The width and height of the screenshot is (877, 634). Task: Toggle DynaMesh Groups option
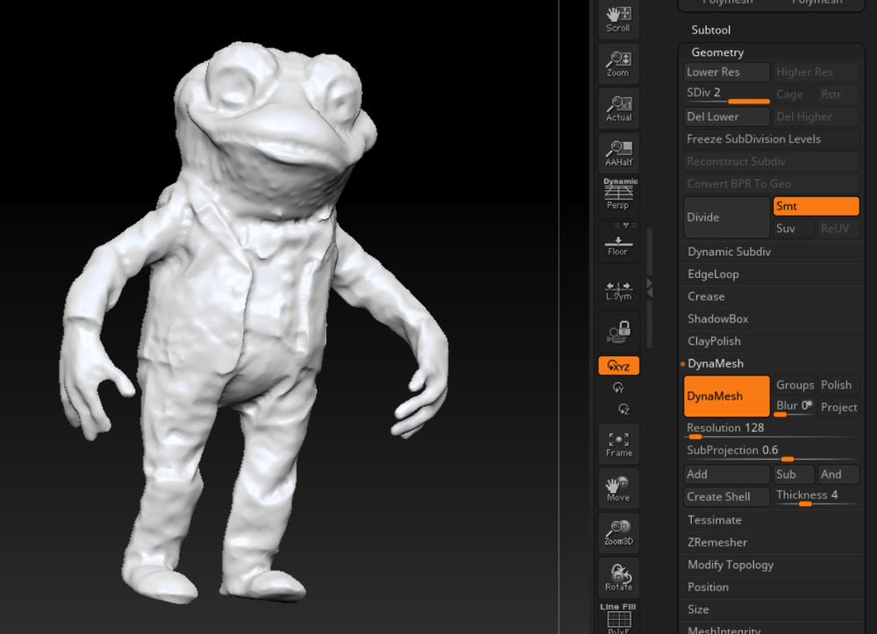(x=794, y=385)
